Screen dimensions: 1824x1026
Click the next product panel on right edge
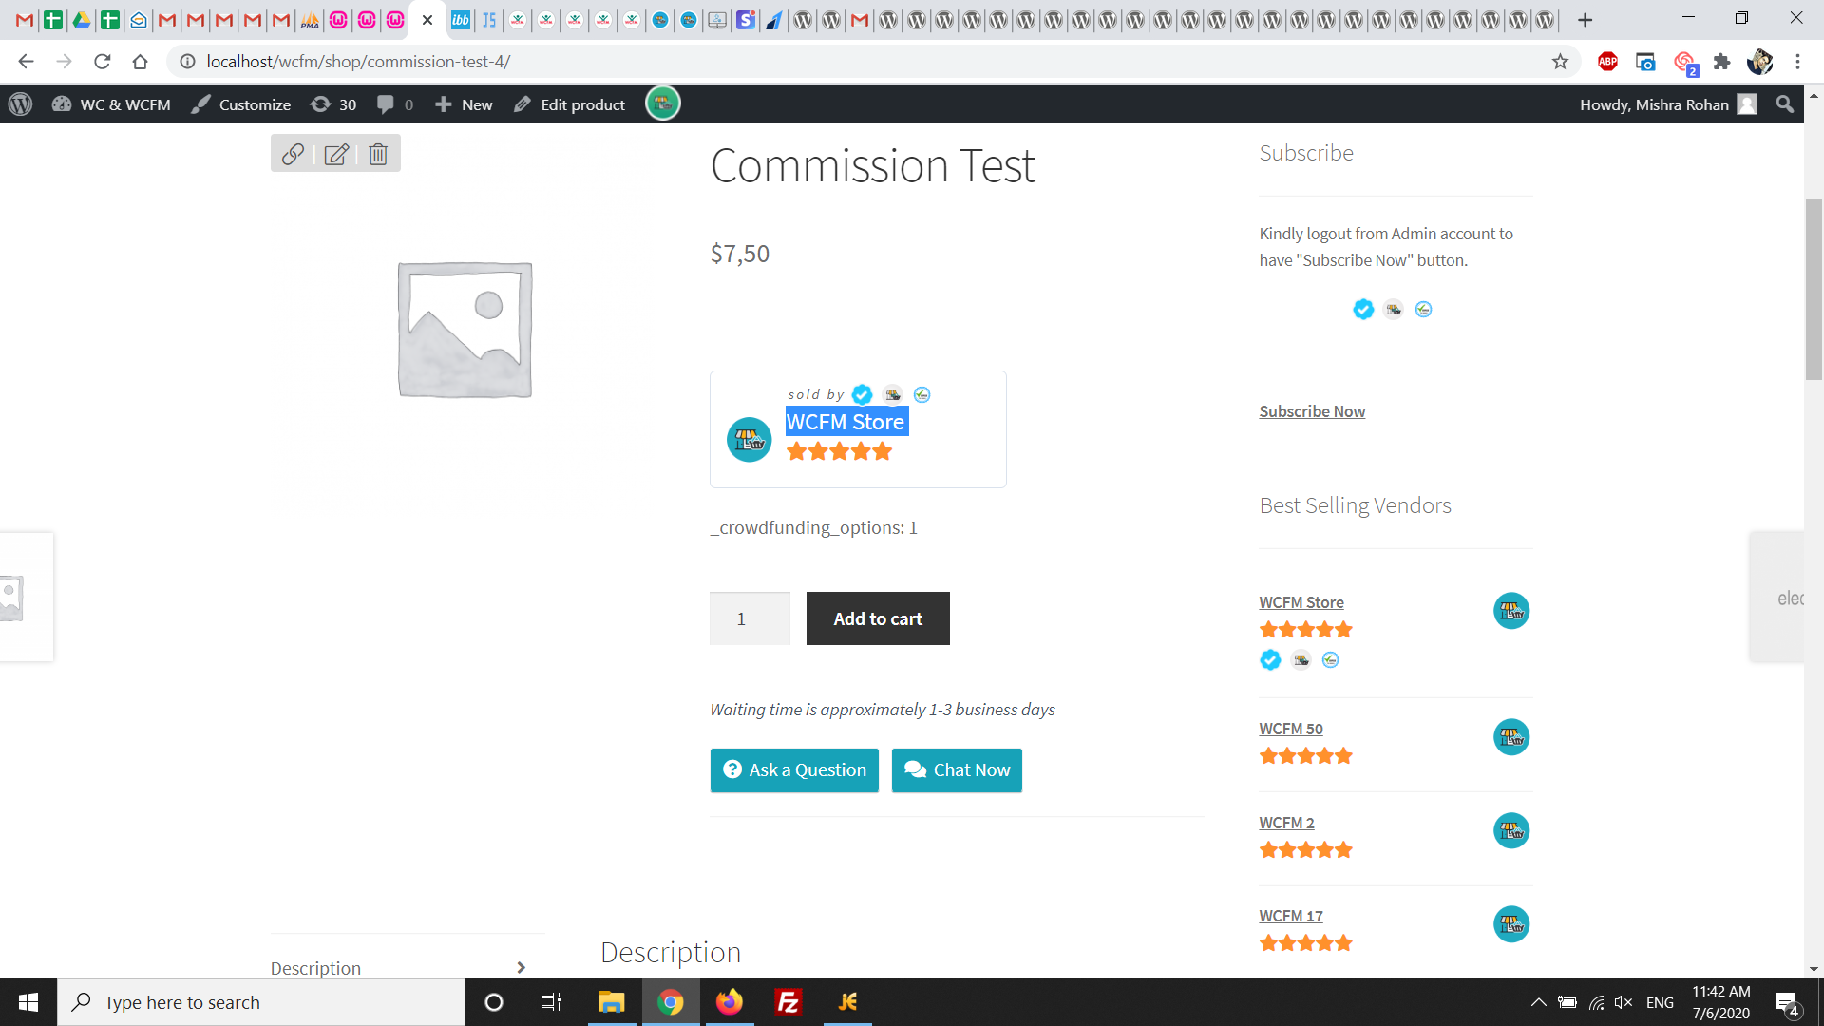click(1776, 598)
